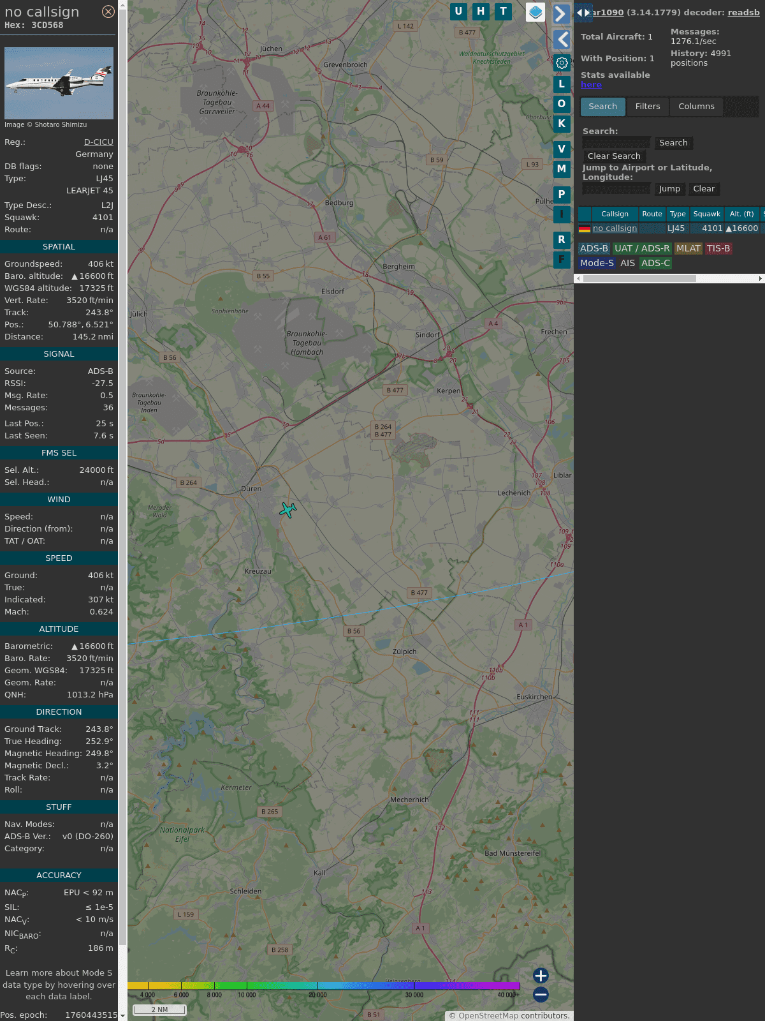
Task: Click the FMS SEL section header
Action: 59,453
